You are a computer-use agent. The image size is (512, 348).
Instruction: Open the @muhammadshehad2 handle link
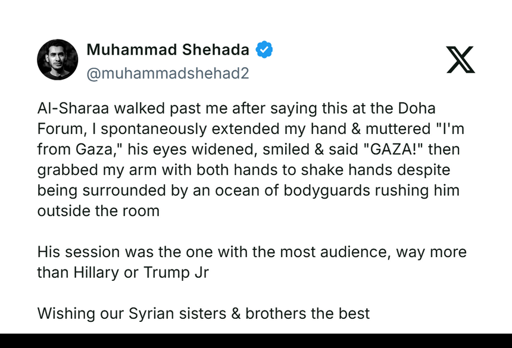(167, 73)
